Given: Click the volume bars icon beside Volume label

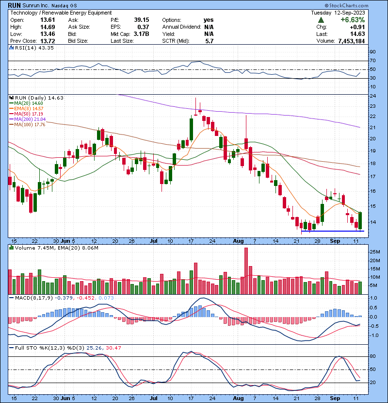Looking at the screenshot, I should tap(11, 248).
